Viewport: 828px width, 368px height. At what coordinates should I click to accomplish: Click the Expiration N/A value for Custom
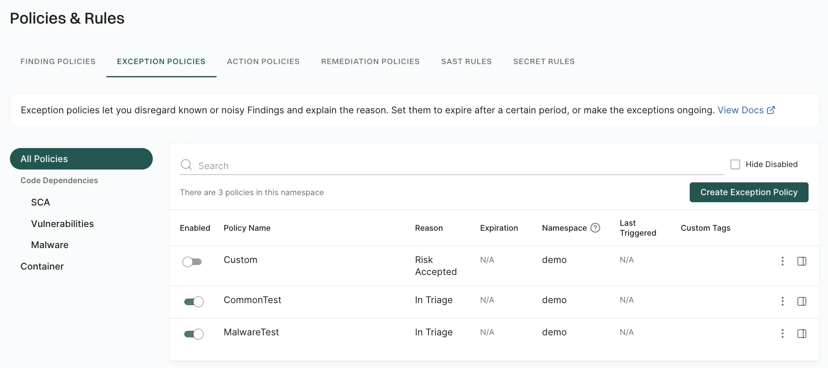(x=487, y=260)
